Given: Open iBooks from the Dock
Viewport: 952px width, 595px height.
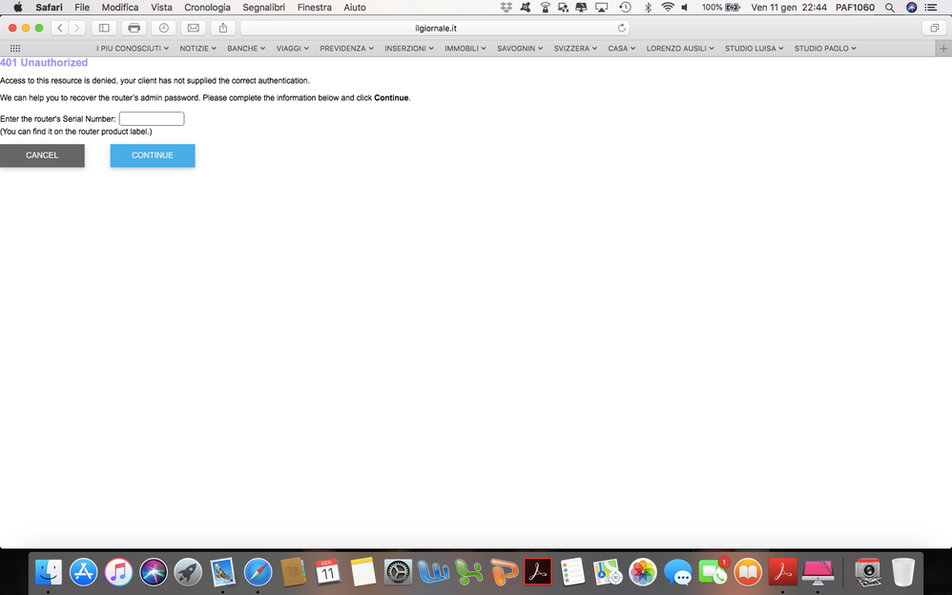Looking at the screenshot, I should pos(748,572).
